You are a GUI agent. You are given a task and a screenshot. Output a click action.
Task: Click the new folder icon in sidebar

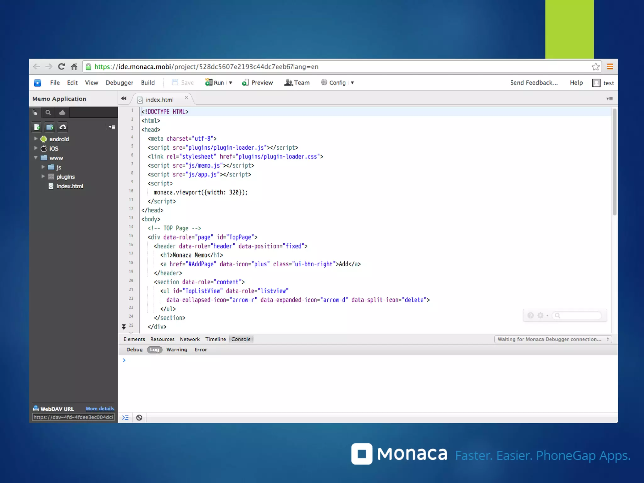pos(50,127)
